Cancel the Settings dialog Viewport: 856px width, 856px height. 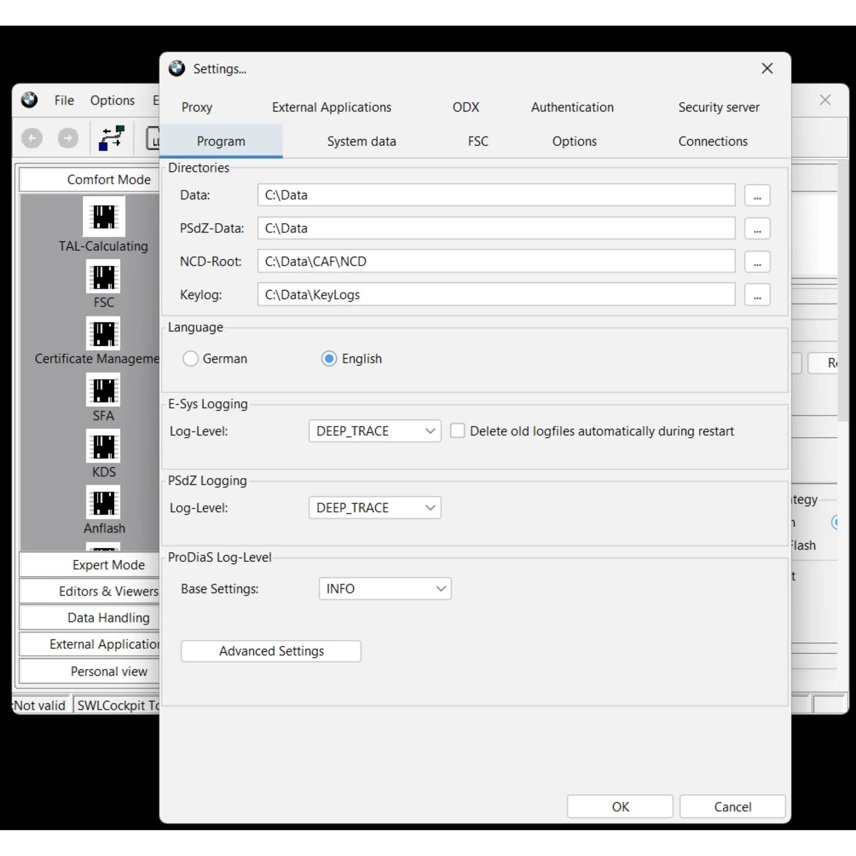(733, 807)
